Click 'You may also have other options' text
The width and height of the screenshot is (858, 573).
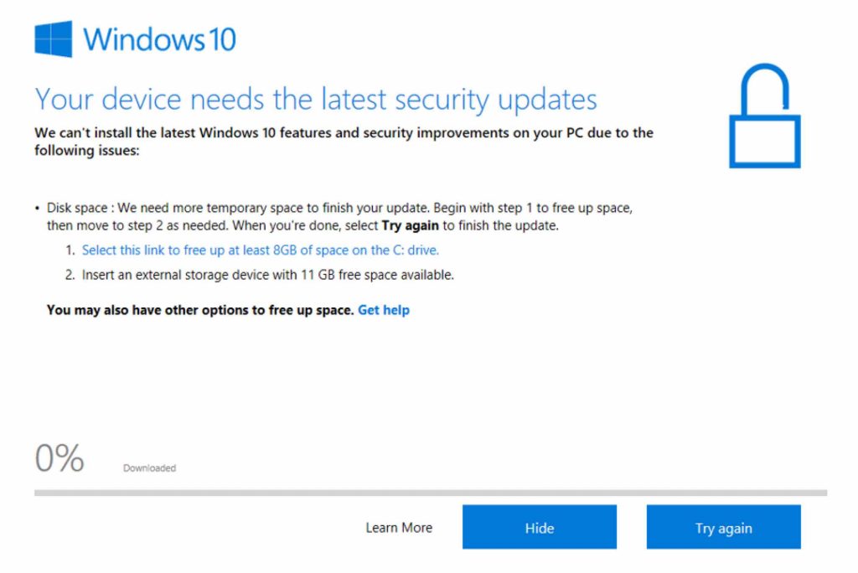click(200, 310)
